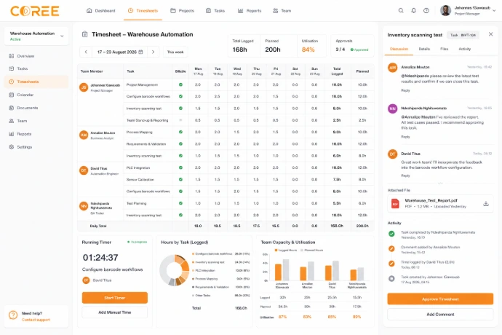Viewport: 502px width, 335px height.
Task: Expand more comments with chevron below discussion
Action: point(440,184)
